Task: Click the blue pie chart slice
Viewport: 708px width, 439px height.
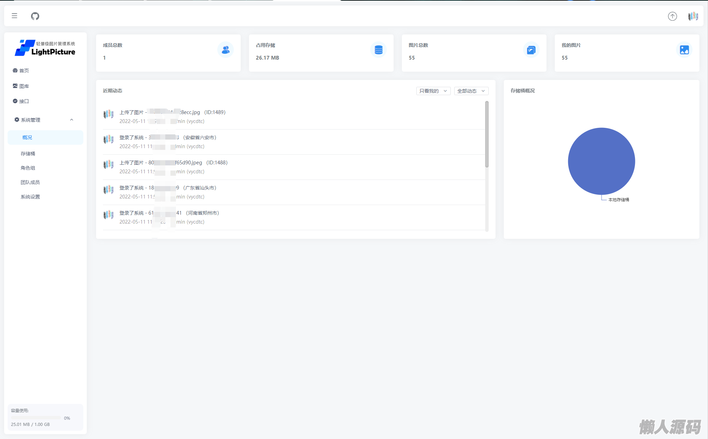Action: tap(601, 161)
